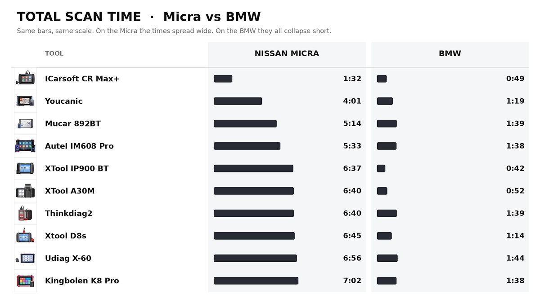The width and height of the screenshot is (540, 303).
Task: Click the Micra scan bar for Udiag X-60
Action: [255, 258]
